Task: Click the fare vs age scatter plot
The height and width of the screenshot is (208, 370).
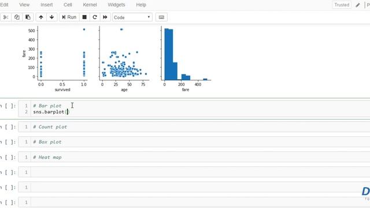Action: (x=124, y=53)
